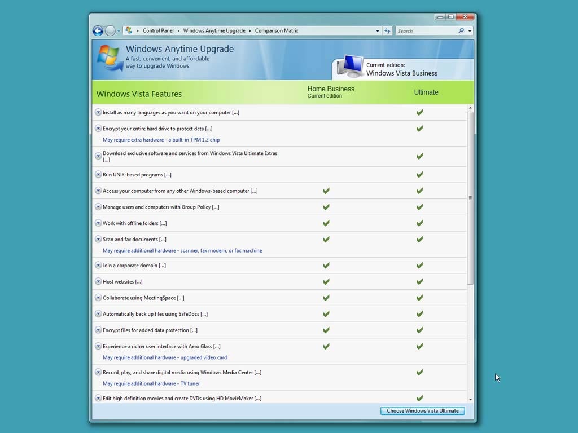The image size is (578, 433).
Task: Click the greyed Forward navigation button
Action: tap(110, 30)
